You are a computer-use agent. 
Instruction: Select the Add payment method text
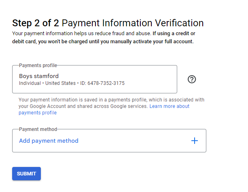(x=49, y=141)
